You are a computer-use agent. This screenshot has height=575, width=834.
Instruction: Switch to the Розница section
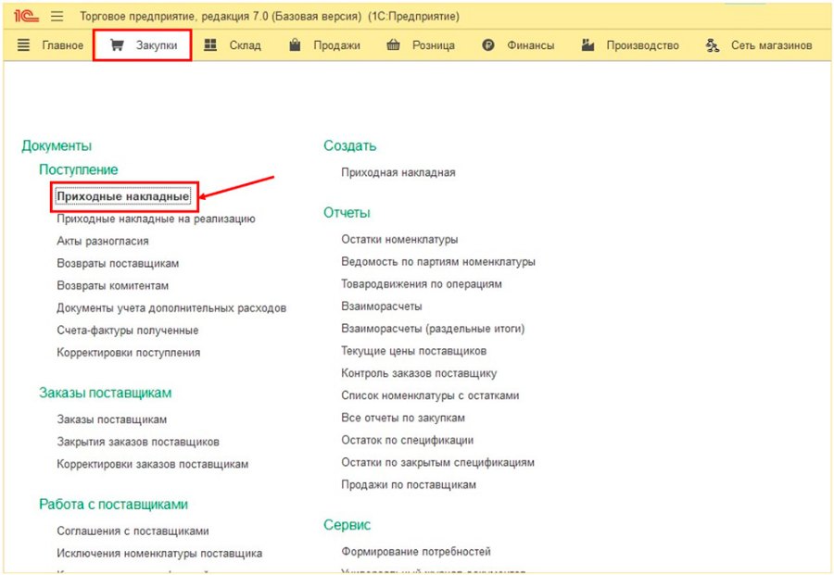(434, 45)
